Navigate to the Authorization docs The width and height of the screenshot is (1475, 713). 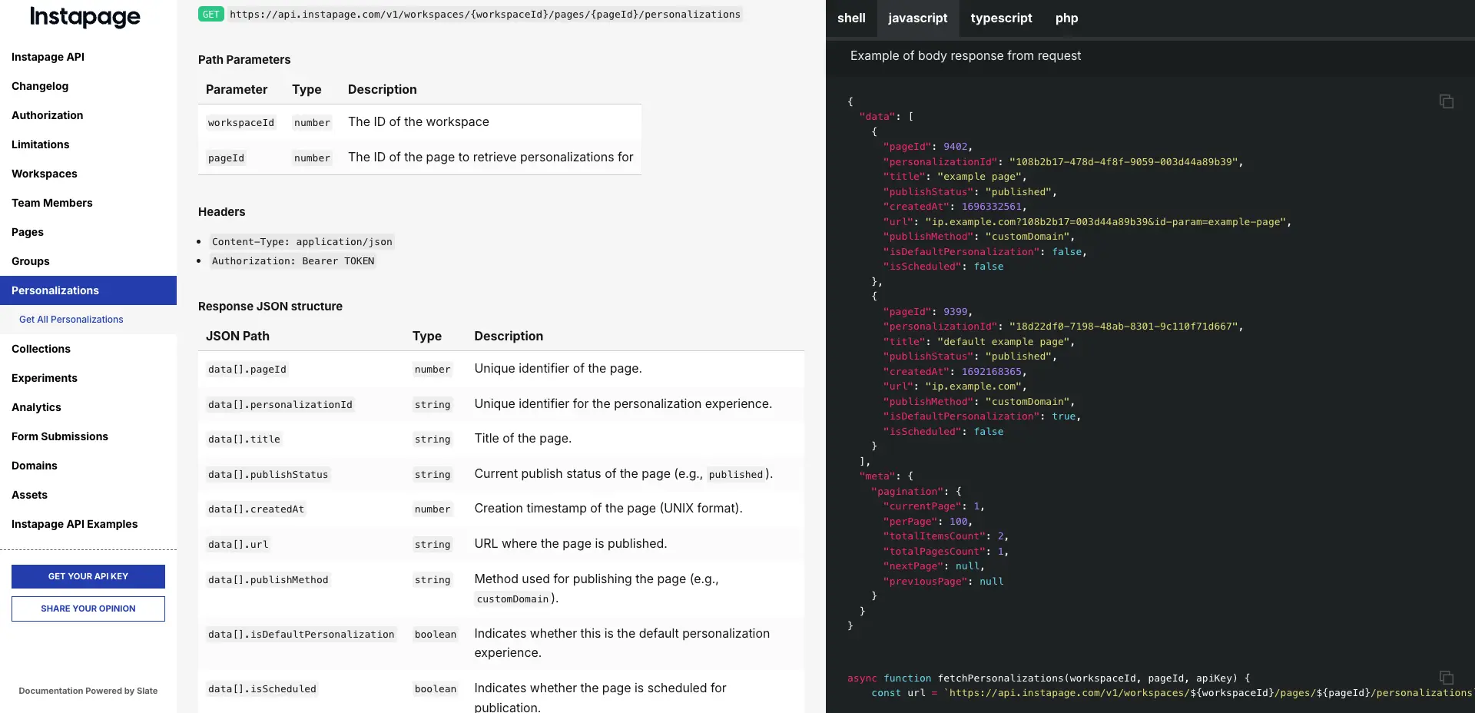(x=47, y=115)
